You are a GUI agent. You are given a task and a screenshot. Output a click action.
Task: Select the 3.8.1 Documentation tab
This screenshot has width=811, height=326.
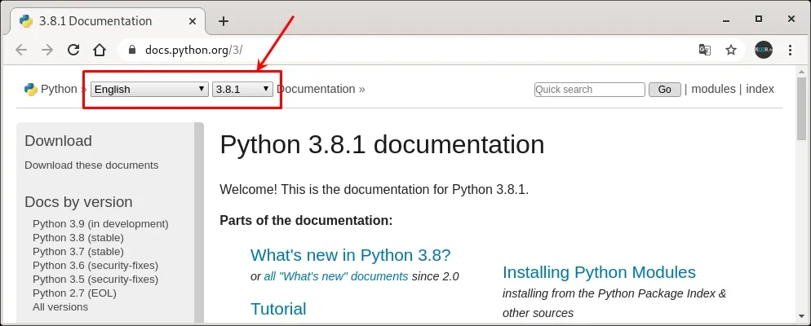point(107,21)
